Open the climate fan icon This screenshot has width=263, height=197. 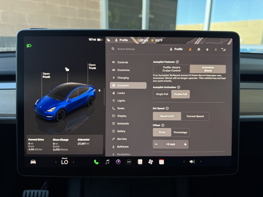151,162
